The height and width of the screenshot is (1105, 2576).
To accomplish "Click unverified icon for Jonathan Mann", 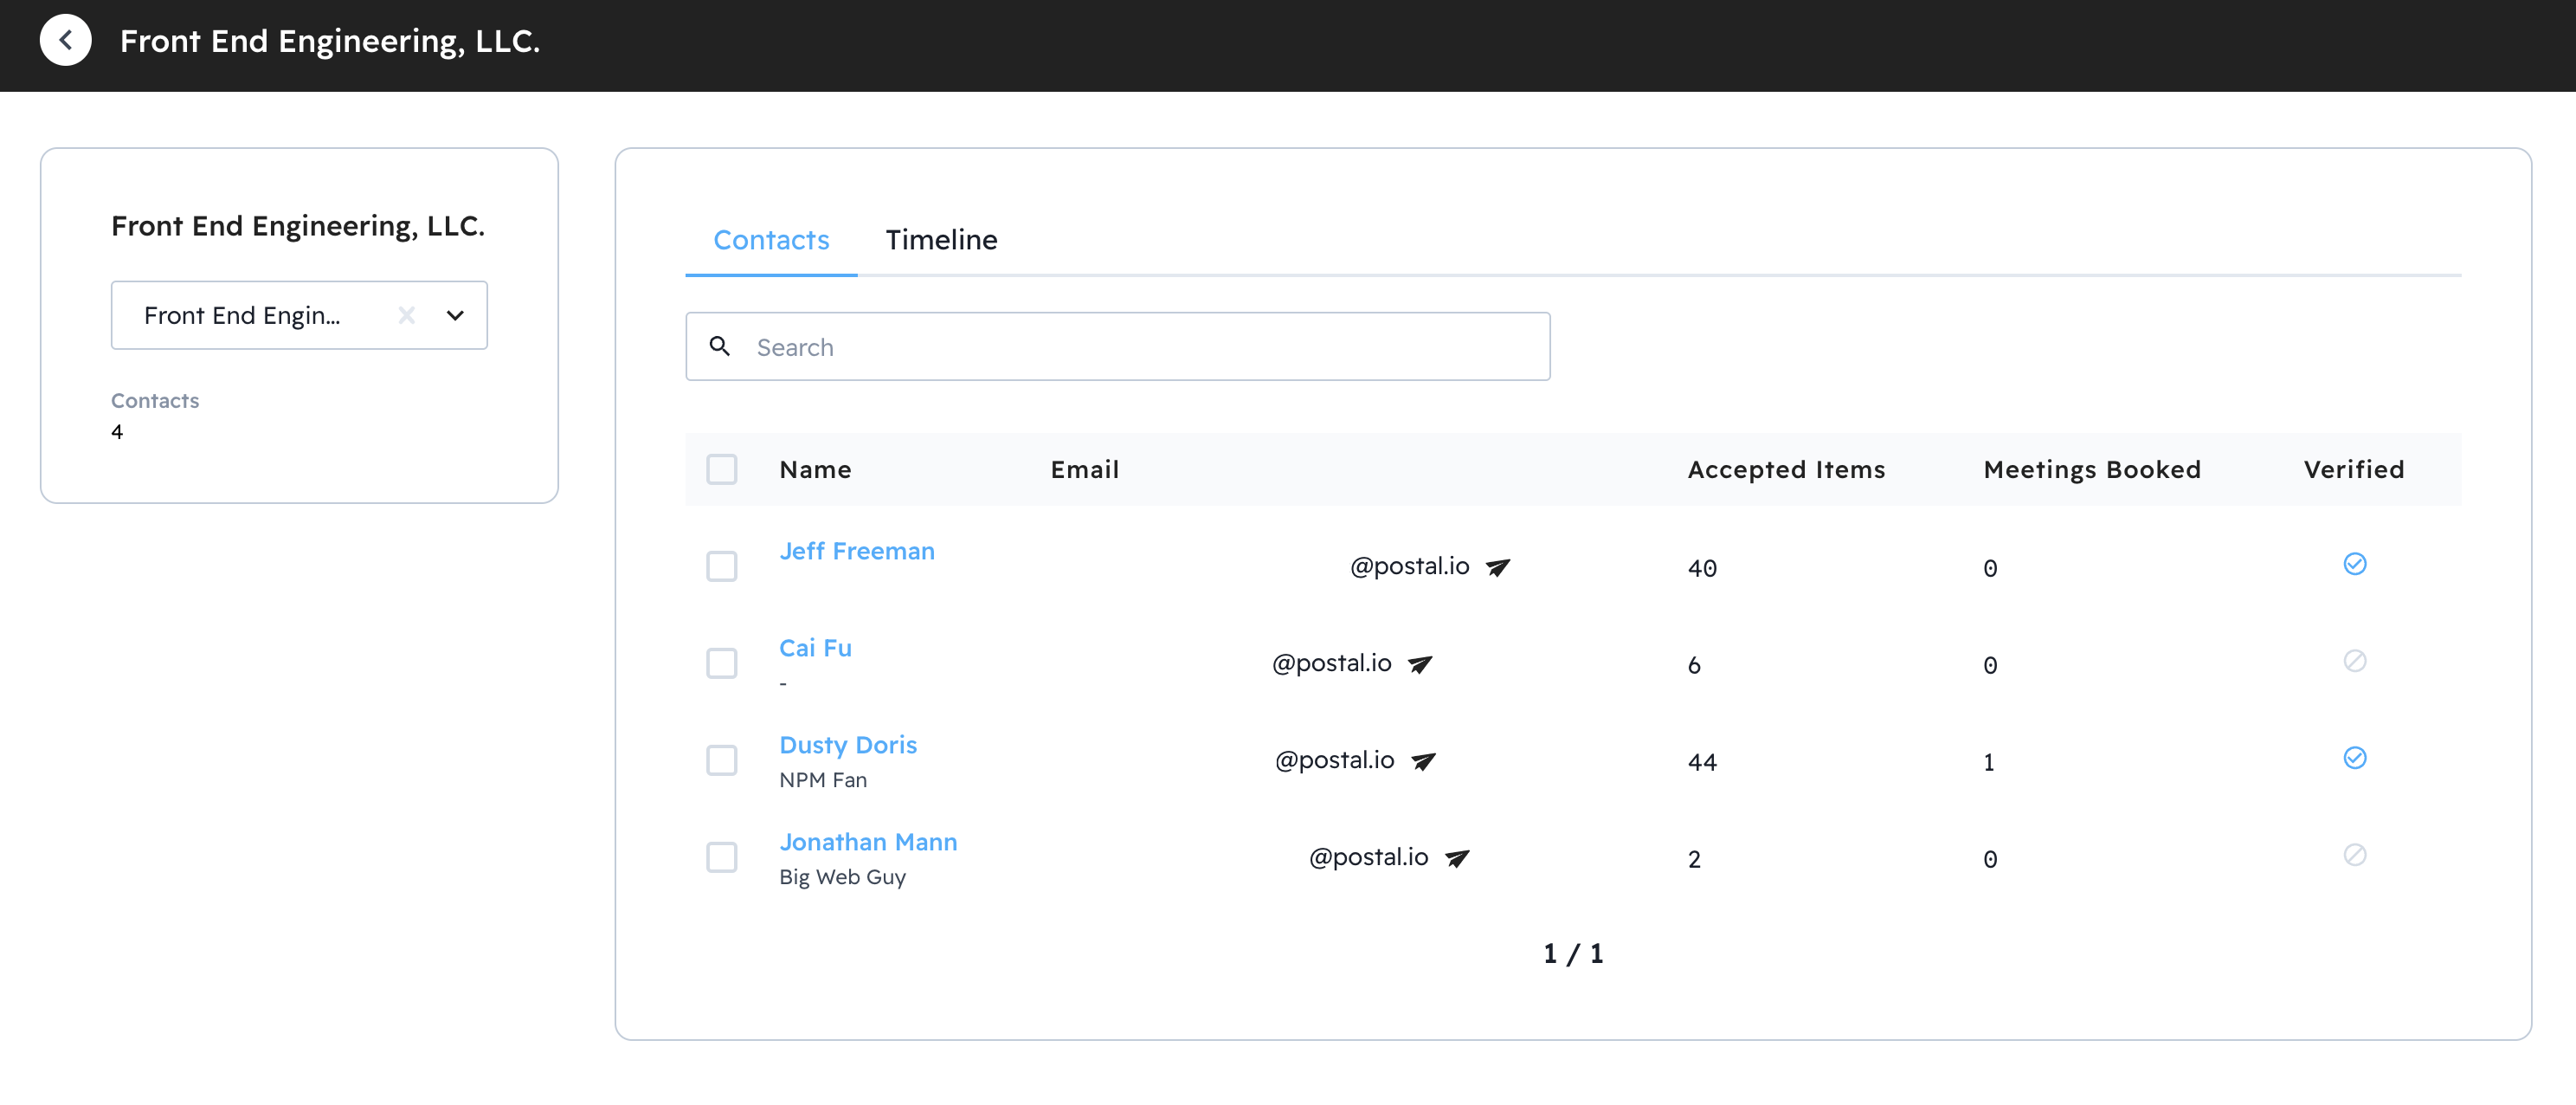I will (x=2354, y=855).
